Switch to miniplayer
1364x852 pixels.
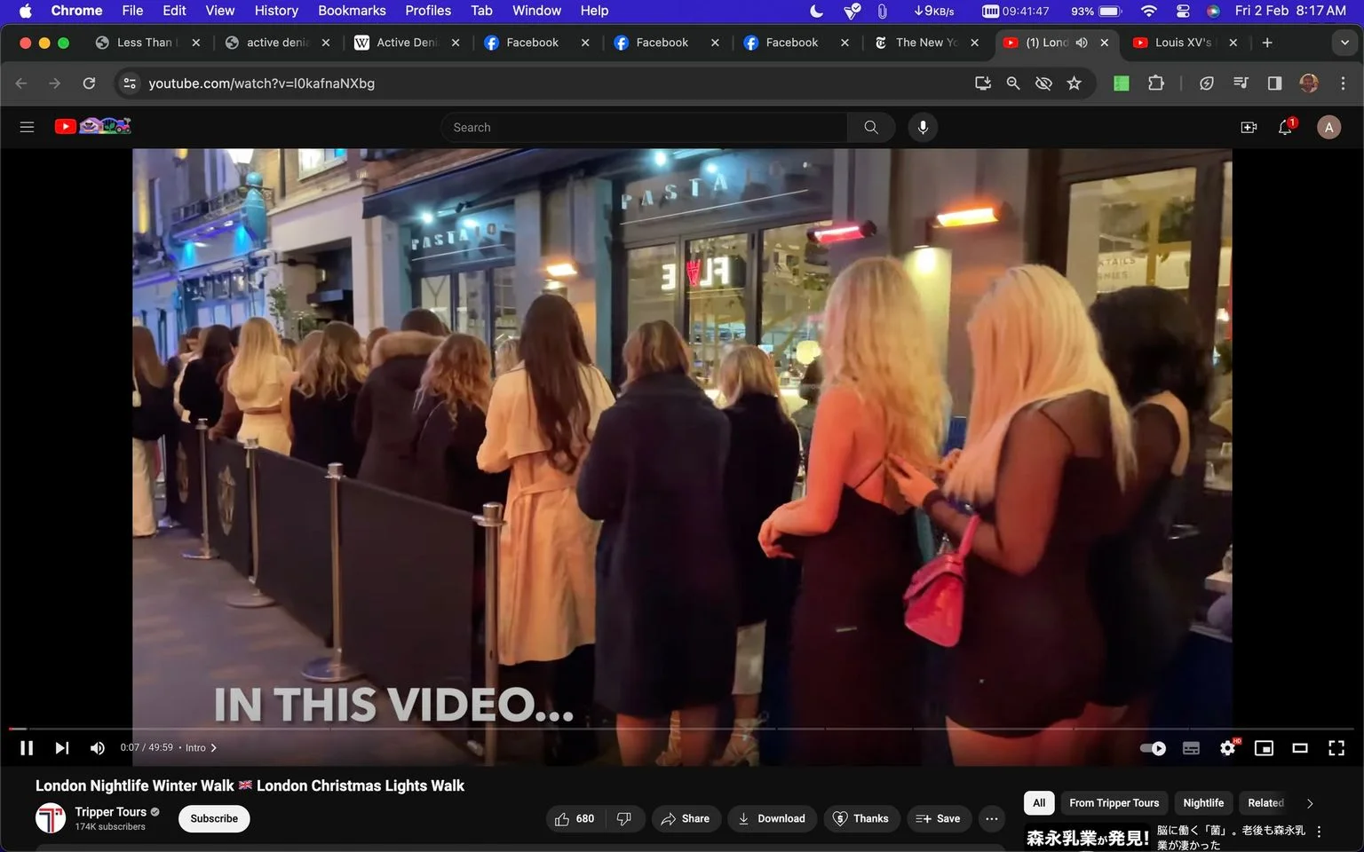(1264, 747)
